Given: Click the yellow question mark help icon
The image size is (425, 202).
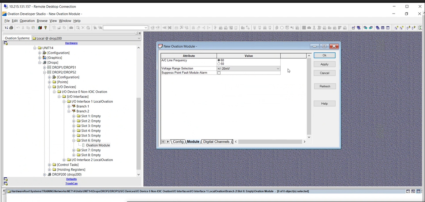Looking at the screenshot, I should (x=45, y=28).
